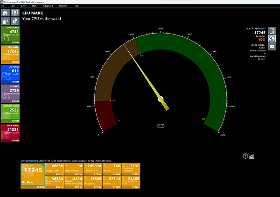Rerun the Integer Math test
The height and width of the screenshot is (197, 280).
pyautogui.click(x=59, y=174)
